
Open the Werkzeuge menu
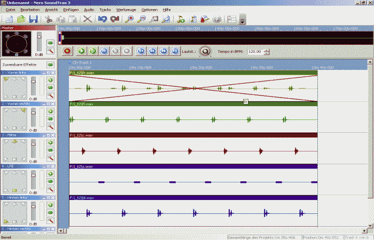tap(125, 10)
